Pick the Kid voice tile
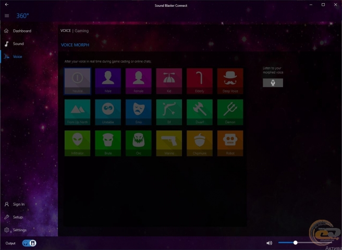 (x=169, y=81)
